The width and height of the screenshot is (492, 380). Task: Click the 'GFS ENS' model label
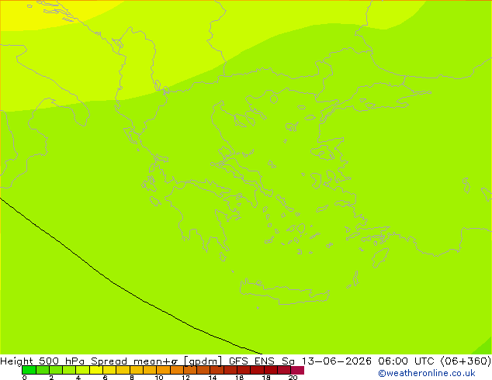pos(251,361)
